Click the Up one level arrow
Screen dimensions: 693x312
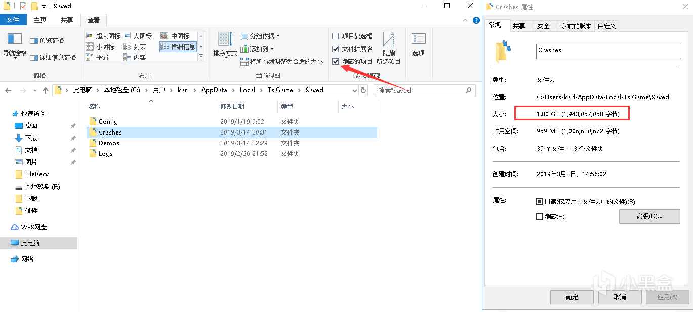tap(46, 90)
